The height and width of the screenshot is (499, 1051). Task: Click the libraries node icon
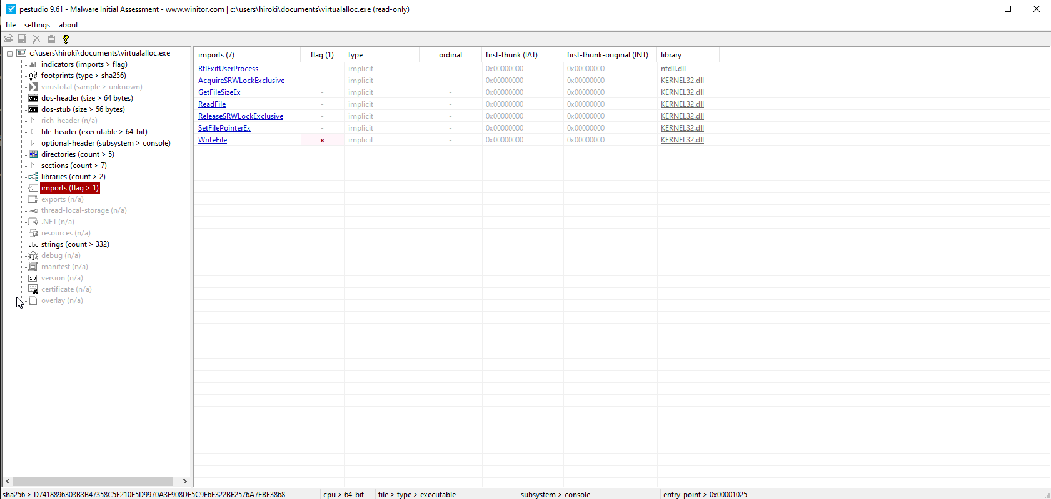point(33,177)
